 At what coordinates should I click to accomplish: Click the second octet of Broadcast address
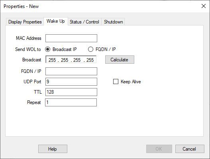(65, 60)
